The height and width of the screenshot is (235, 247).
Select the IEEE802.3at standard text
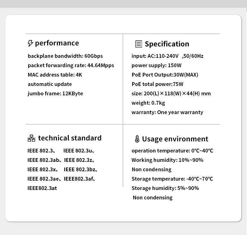pos(42,188)
